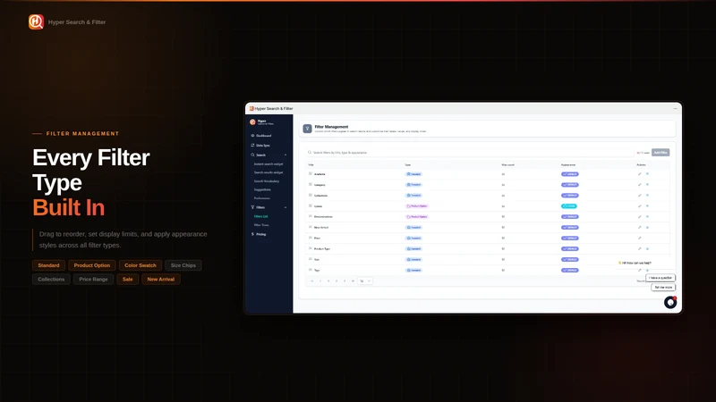
Task: Select Filters List in the sidebar
Action: click(x=261, y=216)
